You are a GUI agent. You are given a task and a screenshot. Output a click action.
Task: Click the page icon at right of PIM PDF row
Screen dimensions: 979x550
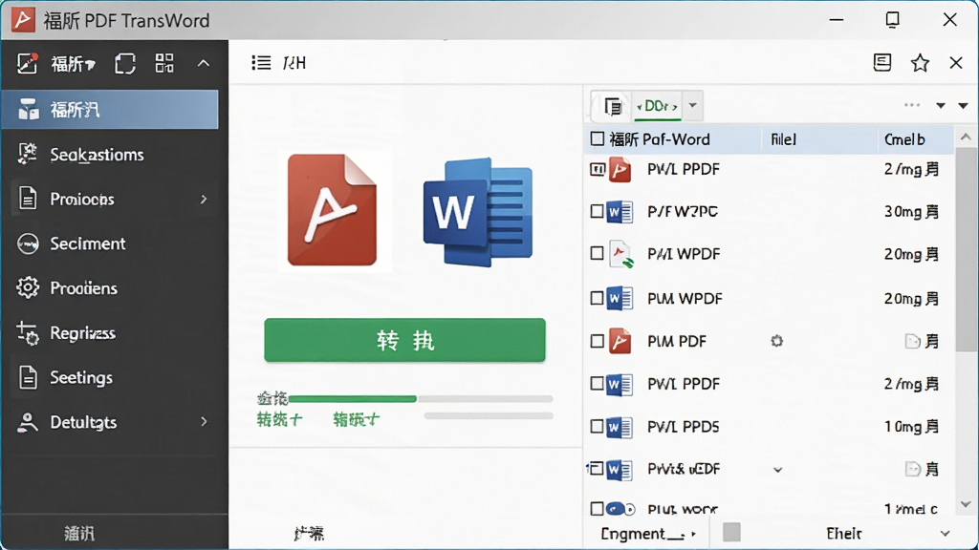tap(913, 341)
